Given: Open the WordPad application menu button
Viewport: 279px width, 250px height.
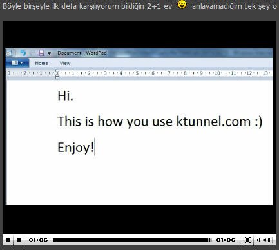Looking at the screenshot, I should 17,63.
